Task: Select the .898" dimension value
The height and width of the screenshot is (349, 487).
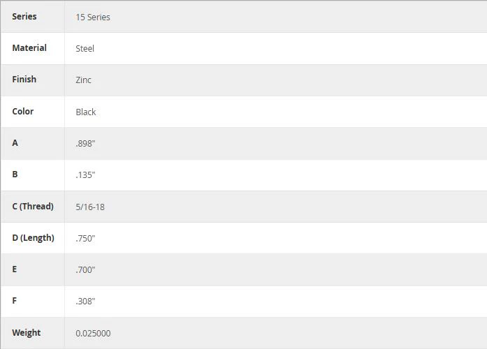Action: [85, 144]
